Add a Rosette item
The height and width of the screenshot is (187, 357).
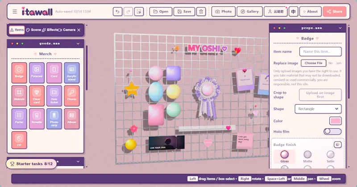pyautogui.click(x=37, y=118)
